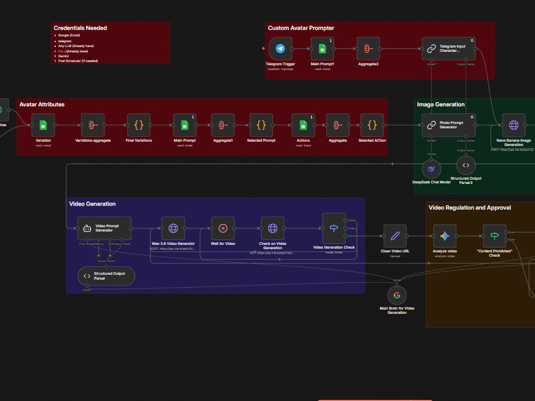Click the Video Generation note title
The height and width of the screenshot is (401, 535).
92,204
